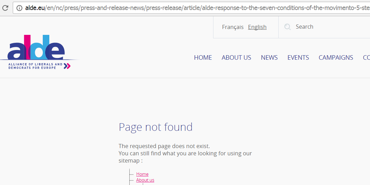
Task: Click the Alliance of Liberals and Democrats tagline
Action: pyautogui.click(x=35, y=66)
